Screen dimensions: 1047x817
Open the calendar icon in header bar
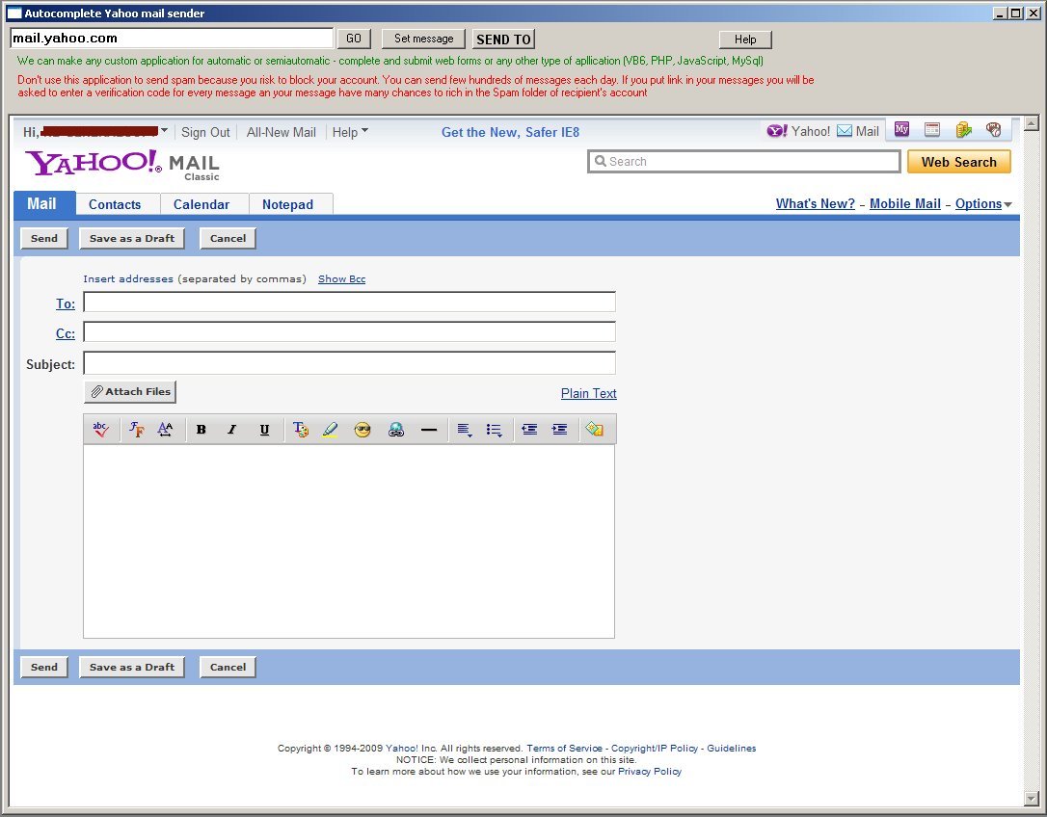click(x=932, y=129)
